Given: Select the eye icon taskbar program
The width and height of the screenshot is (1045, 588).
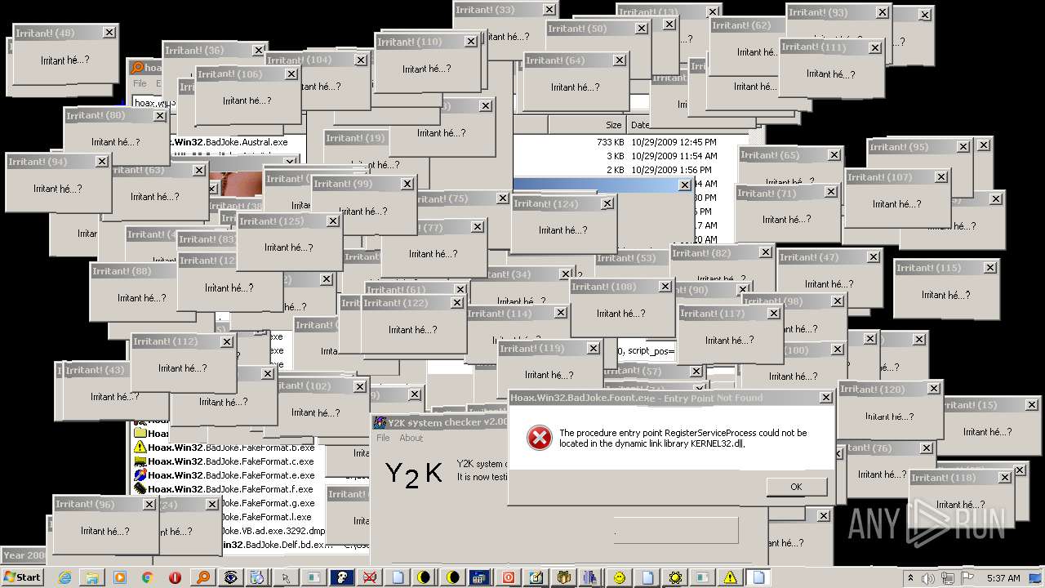Looking at the screenshot, I should (x=231, y=577).
